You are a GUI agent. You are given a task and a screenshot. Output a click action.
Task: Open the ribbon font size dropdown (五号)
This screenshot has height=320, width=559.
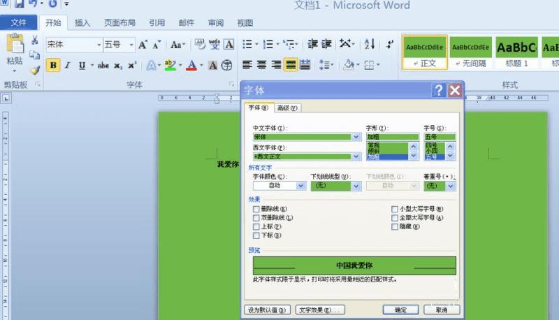131,45
